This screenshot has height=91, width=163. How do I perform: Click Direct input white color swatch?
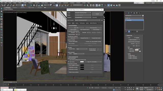(137, 50)
